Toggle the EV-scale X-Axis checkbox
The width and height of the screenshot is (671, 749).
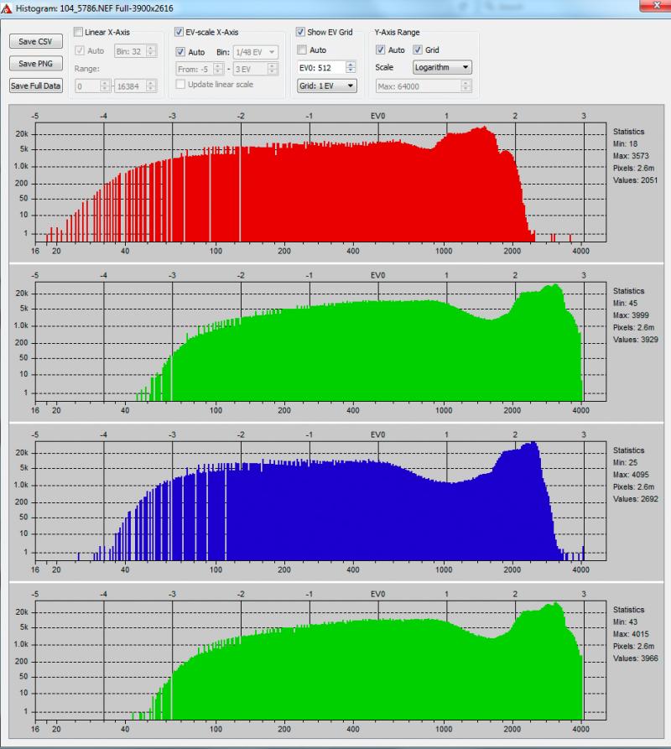179,32
